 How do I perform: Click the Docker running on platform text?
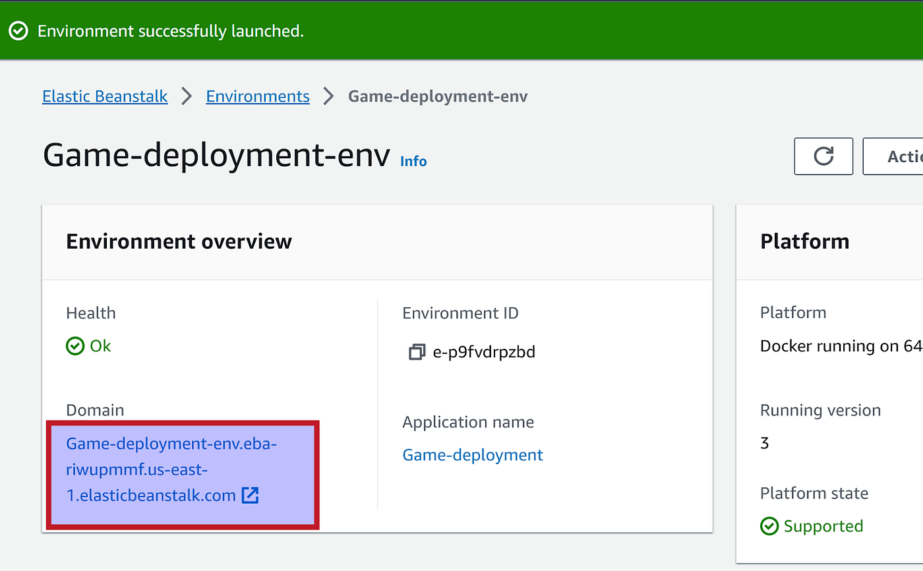[x=841, y=346]
